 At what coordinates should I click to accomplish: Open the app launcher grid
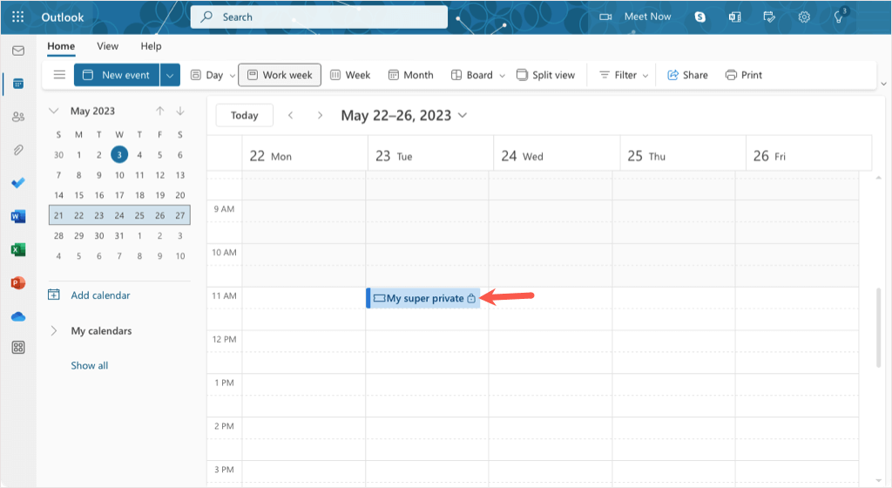(17, 17)
